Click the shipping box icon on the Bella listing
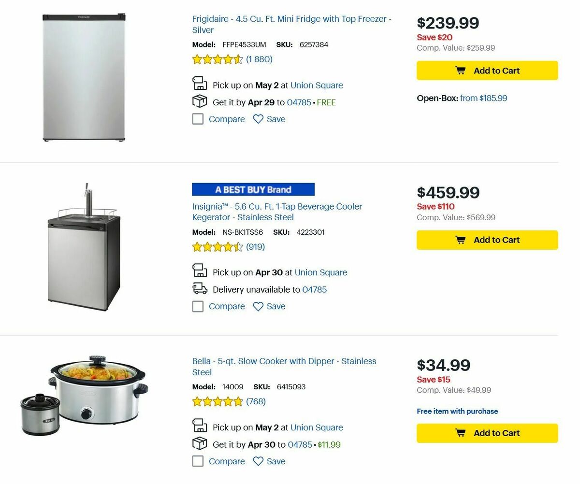This screenshot has height=484, width=580. (x=200, y=443)
